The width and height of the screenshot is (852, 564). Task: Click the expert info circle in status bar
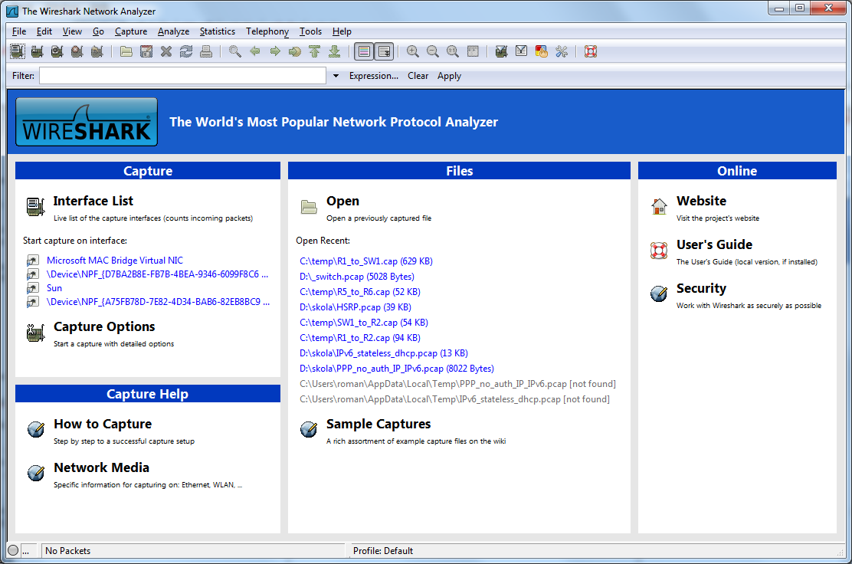pos(13,550)
